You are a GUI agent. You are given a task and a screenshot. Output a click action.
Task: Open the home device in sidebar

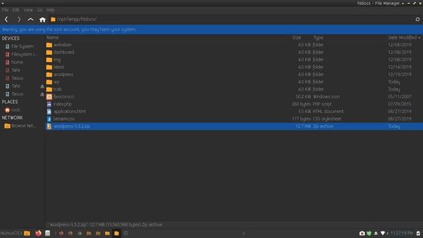15,62
